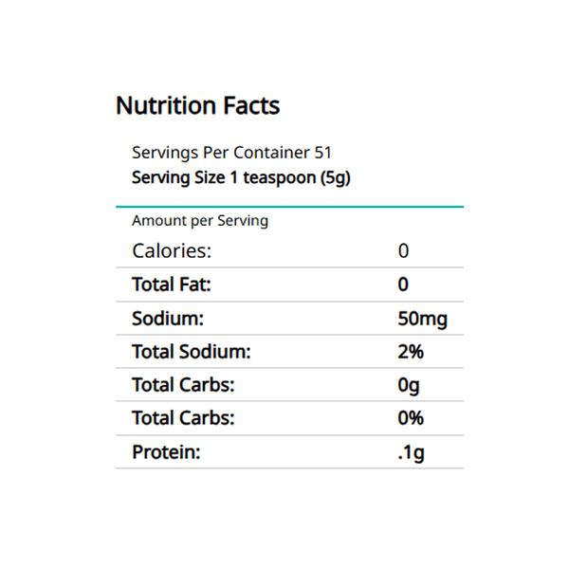Click the Nutrition Facts heading
Screen dimensions: 569x569
(x=197, y=106)
